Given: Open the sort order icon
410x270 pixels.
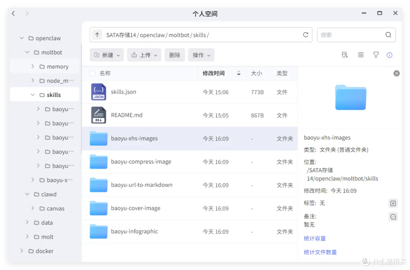Looking at the screenshot, I should pos(345,55).
